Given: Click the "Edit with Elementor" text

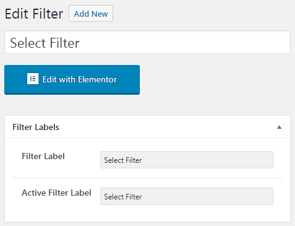Looking at the screenshot, I should (x=80, y=79).
